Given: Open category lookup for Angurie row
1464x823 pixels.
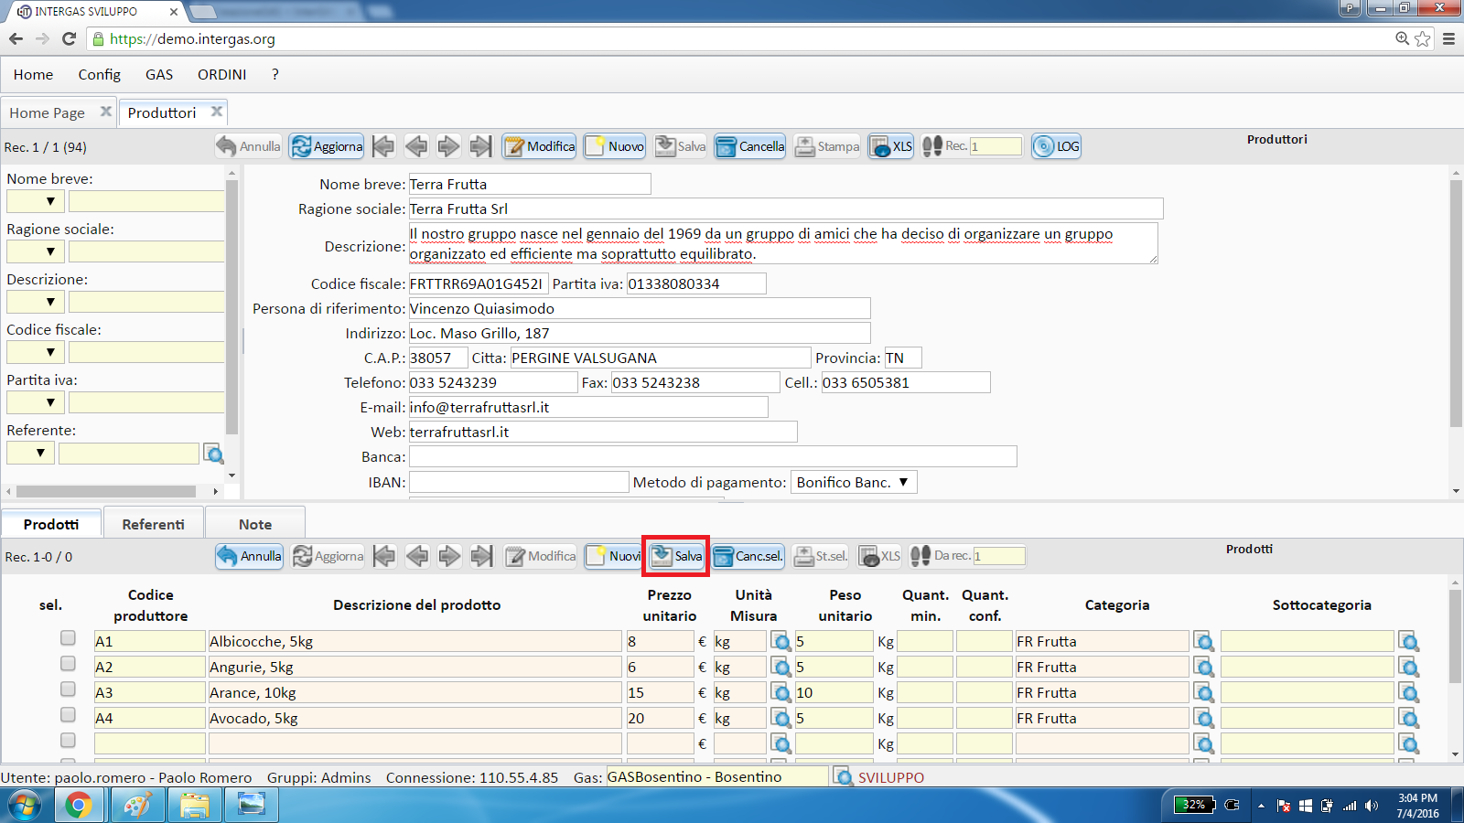Looking at the screenshot, I should [x=1203, y=667].
